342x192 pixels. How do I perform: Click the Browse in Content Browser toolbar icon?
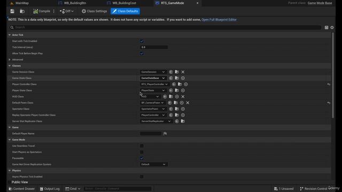pos(22,11)
